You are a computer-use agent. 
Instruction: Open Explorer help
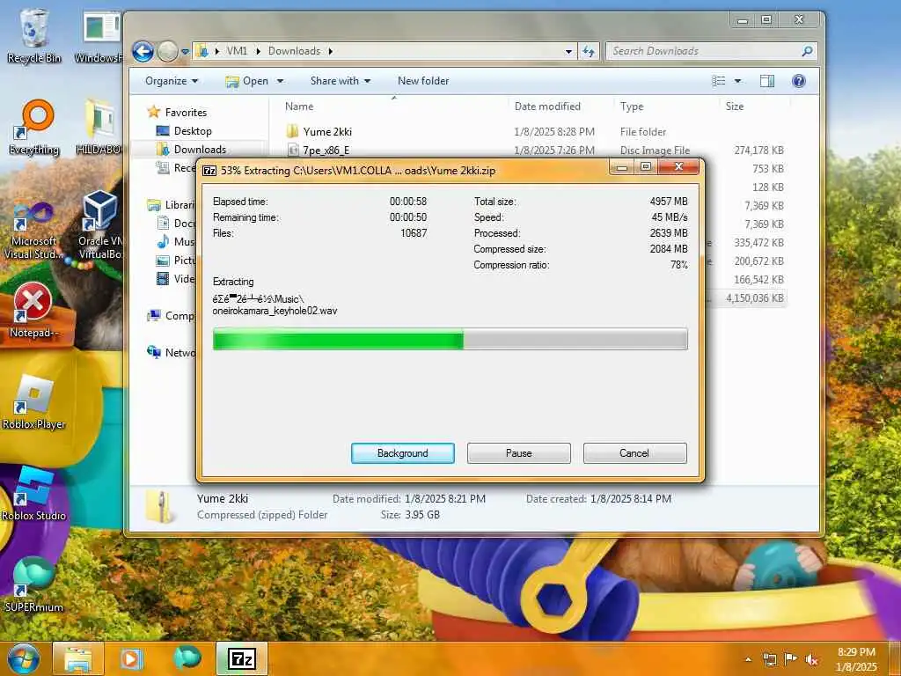click(x=799, y=81)
